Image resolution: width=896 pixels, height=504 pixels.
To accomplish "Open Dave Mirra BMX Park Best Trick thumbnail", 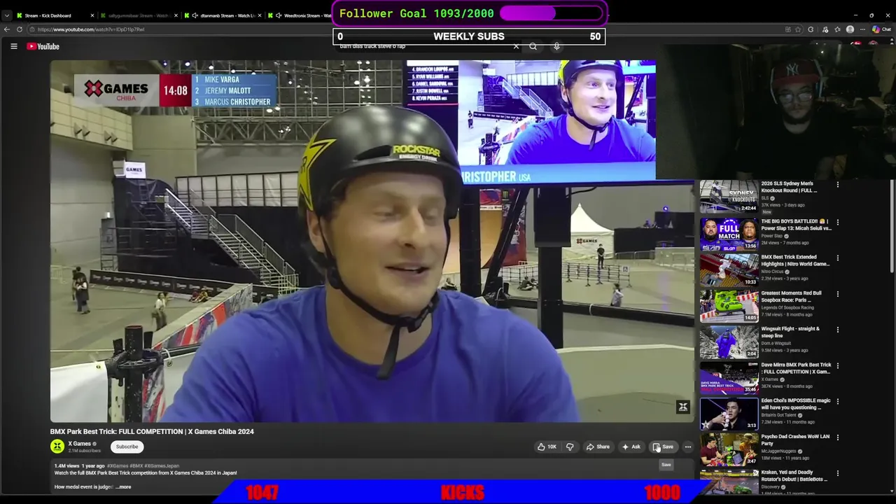I will click(729, 377).
